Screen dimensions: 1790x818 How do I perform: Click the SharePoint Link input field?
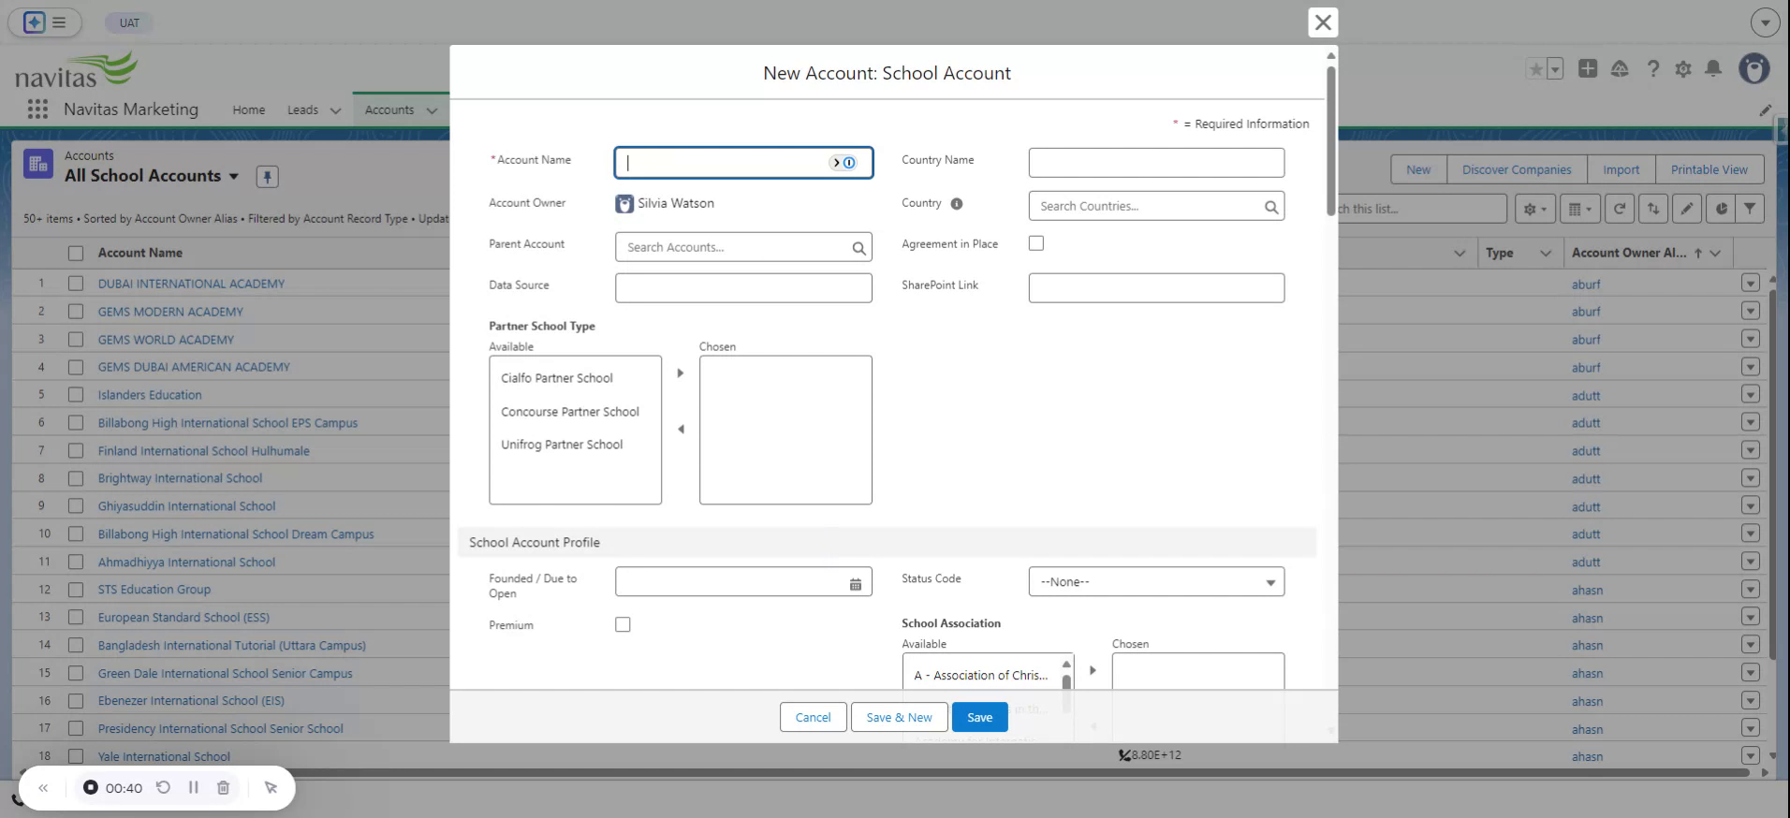click(1156, 287)
